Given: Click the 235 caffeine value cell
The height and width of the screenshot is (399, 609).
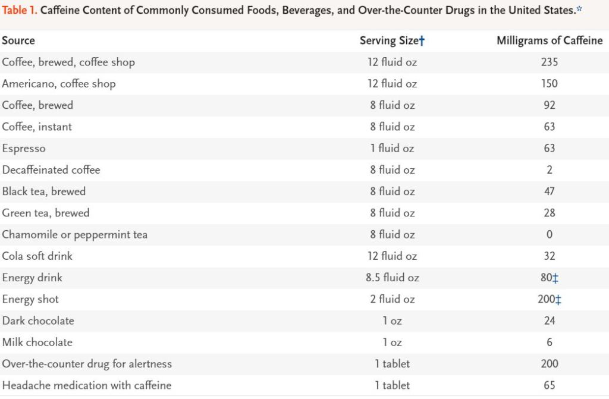Looking at the screenshot, I should [x=550, y=62].
